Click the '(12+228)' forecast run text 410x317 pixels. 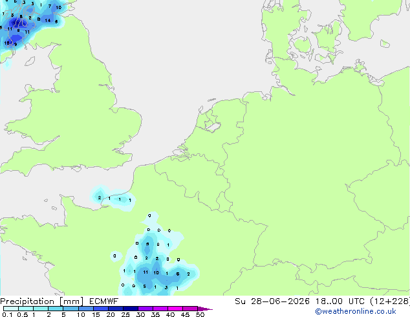(x=390, y=301)
